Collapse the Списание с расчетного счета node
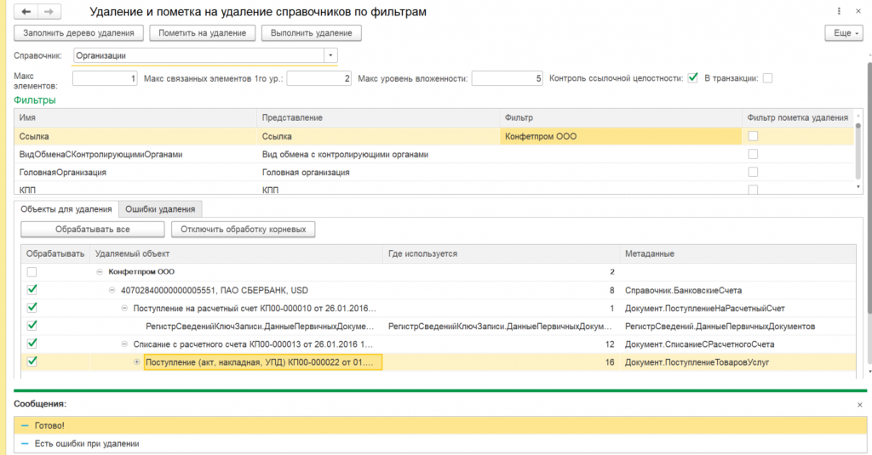872x455 pixels. pyautogui.click(x=124, y=344)
